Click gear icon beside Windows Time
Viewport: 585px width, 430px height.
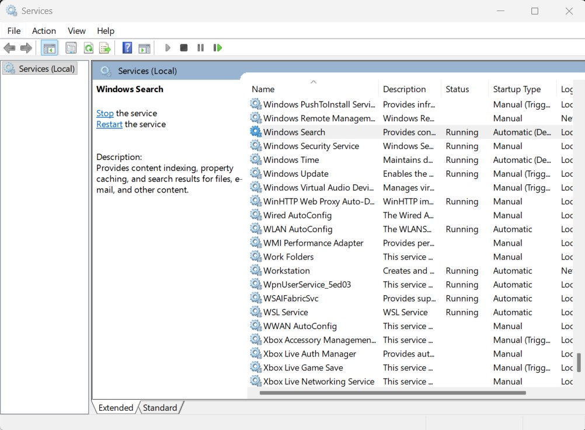256,160
